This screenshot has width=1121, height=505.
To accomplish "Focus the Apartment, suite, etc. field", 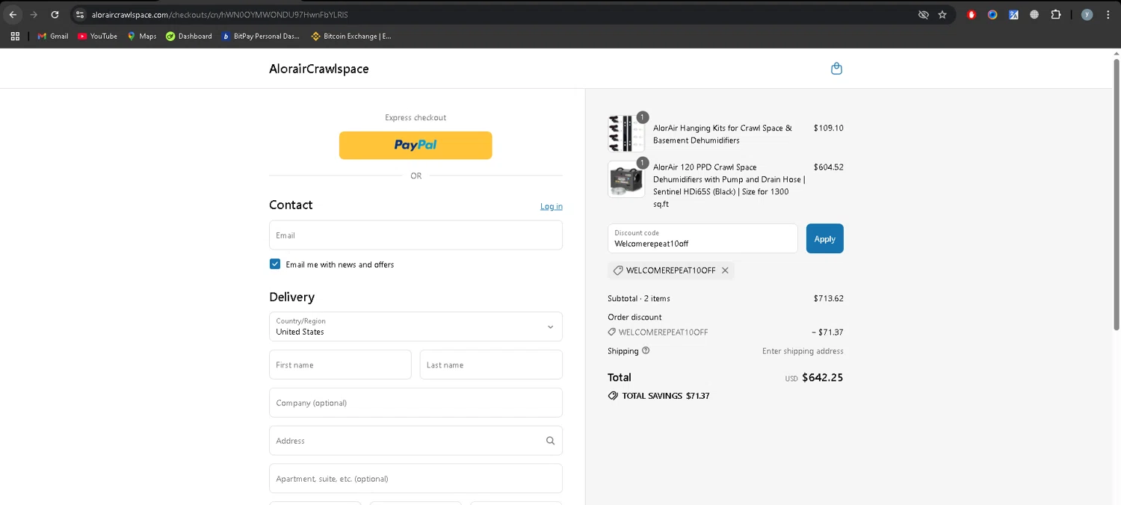I will pyautogui.click(x=416, y=479).
